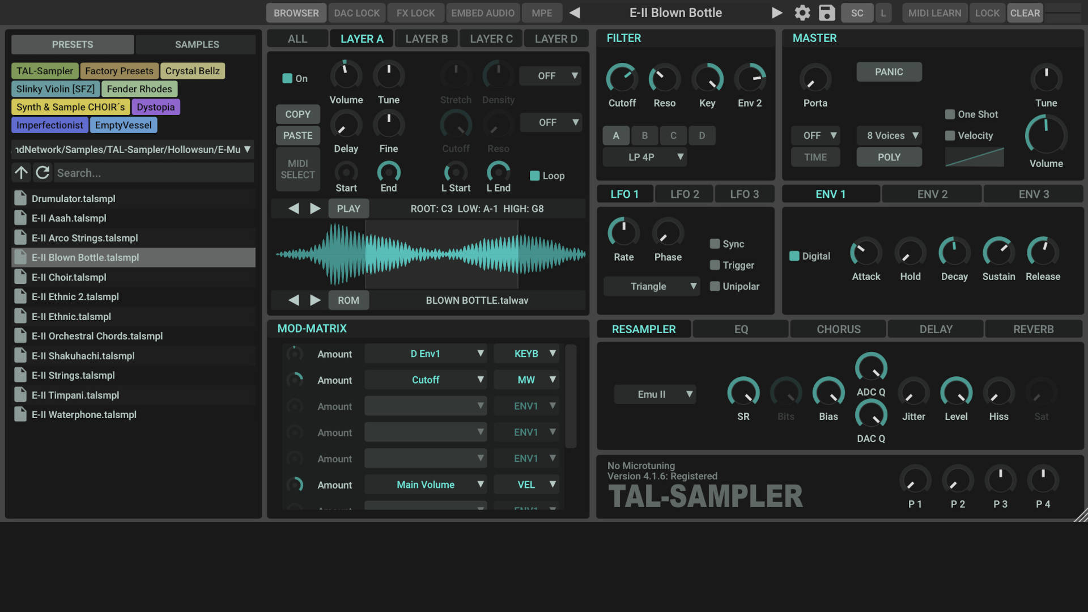The image size is (1088, 612).
Task: Click the save preset floppy icon
Action: point(827,12)
